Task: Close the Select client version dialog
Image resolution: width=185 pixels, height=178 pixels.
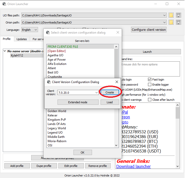Action: click(x=118, y=32)
